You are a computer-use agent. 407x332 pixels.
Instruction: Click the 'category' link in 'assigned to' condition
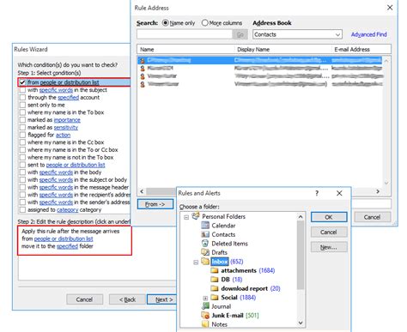tap(67, 209)
